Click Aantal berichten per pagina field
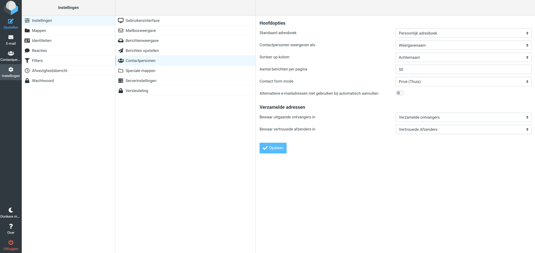 point(463,70)
